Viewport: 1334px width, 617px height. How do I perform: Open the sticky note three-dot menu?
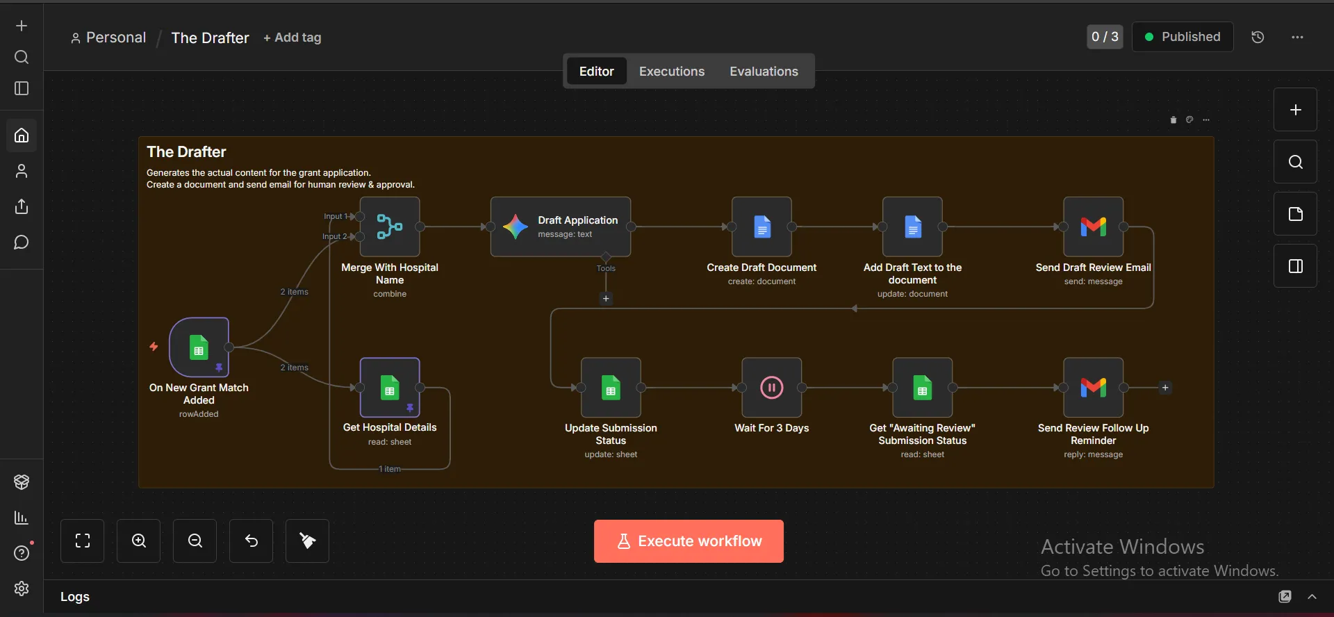click(1206, 120)
